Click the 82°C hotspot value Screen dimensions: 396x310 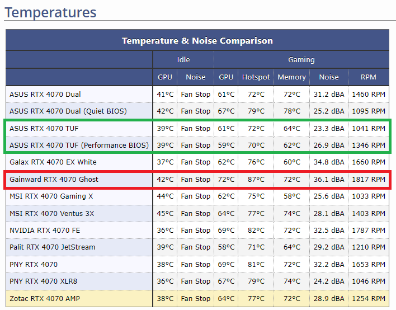(x=256, y=231)
